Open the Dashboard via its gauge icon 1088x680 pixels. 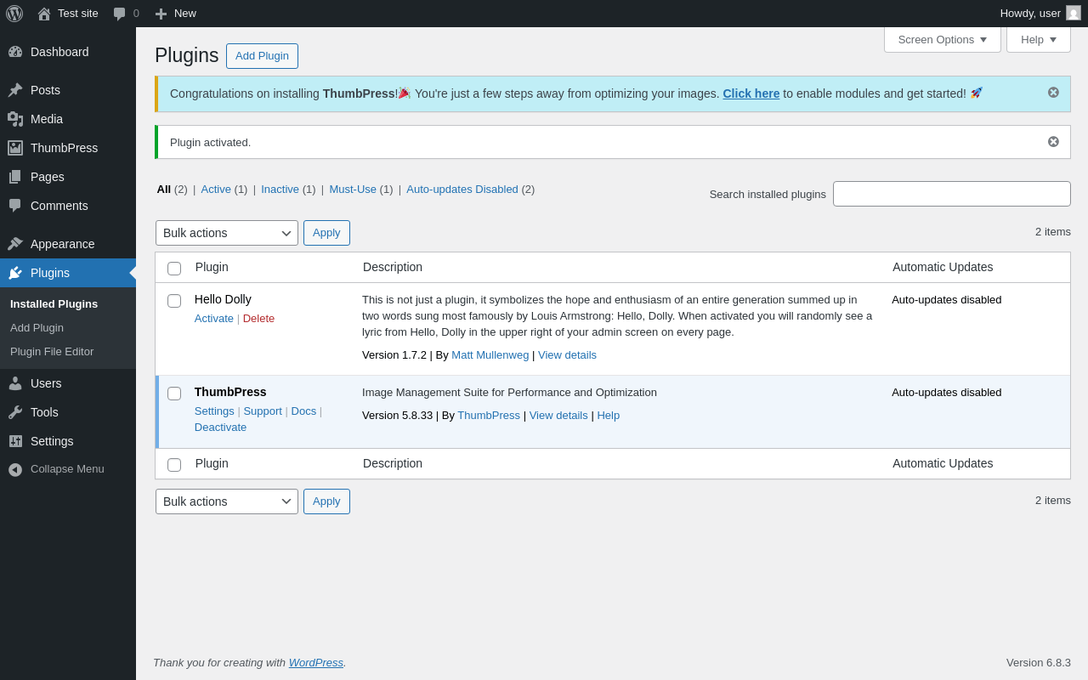coord(15,52)
